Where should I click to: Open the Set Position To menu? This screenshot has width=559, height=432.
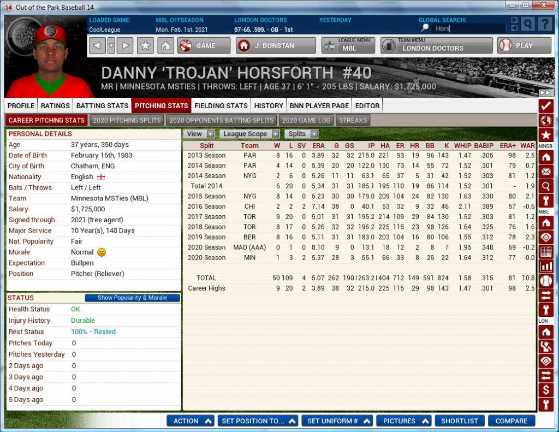(x=259, y=421)
